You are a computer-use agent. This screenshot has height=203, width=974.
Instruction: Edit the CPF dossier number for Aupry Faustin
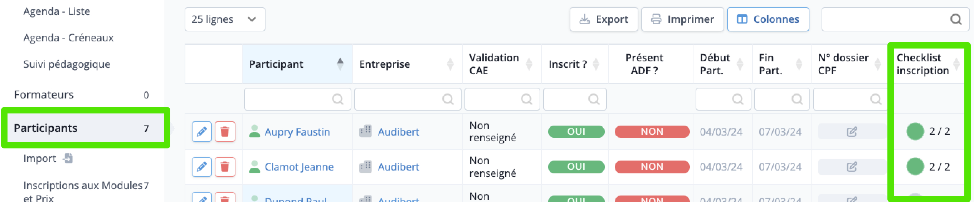click(x=852, y=132)
